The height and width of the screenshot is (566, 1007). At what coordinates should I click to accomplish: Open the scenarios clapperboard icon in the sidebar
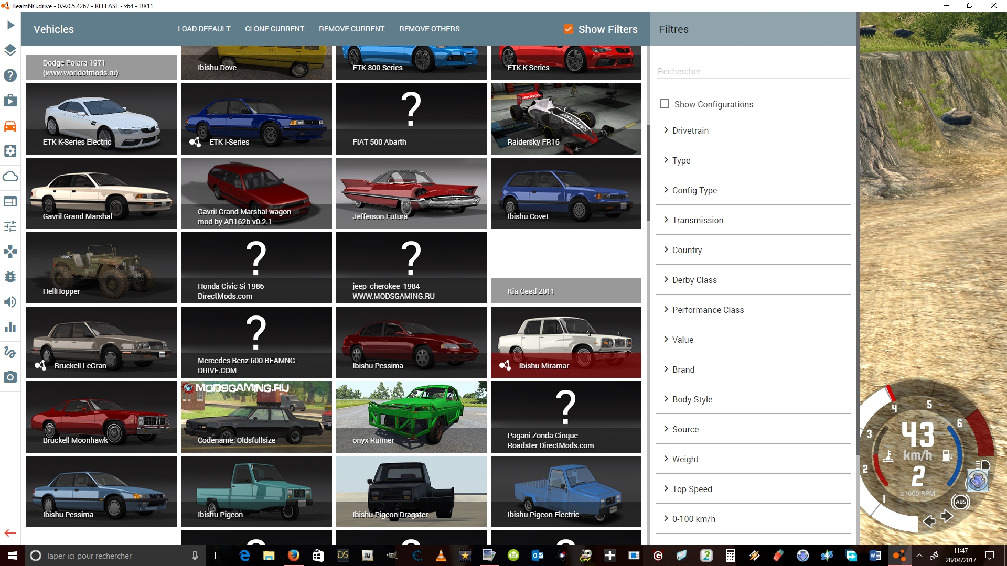(10, 101)
